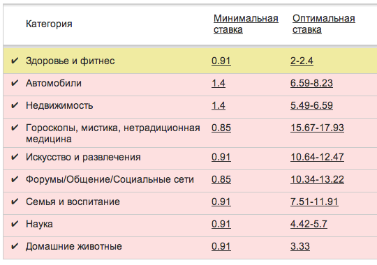The image size is (377, 265).
Task: Click checkmark beside Искусство и развлечения
Action: (15, 157)
